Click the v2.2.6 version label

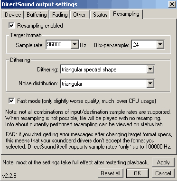9,176
